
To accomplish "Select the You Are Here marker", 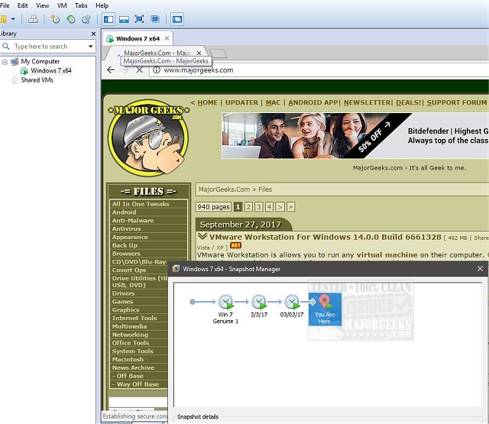I will point(325,309).
